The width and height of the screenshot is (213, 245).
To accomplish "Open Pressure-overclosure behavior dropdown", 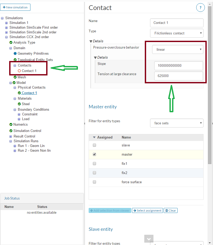I will pyautogui.click(x=178, y=49).
